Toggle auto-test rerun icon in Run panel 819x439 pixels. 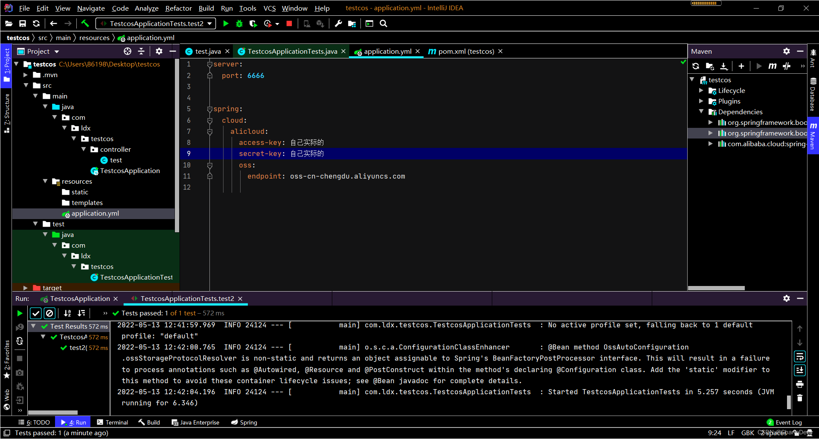click(x=20, y=341)
